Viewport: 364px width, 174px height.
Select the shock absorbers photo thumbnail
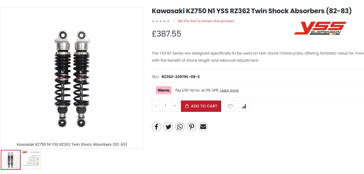point(11,160)
